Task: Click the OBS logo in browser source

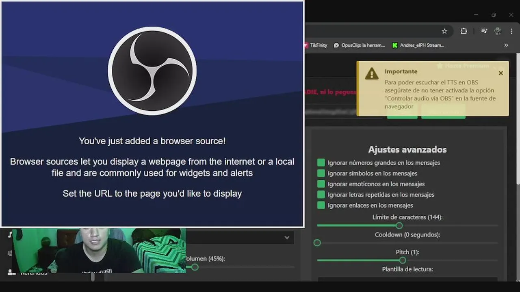Action: tap(152, 71)
